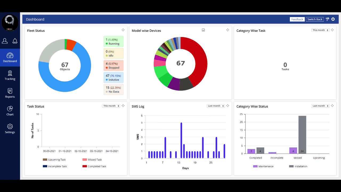
Task: Click the notification bell icon
Action: (x=15, y=41)
